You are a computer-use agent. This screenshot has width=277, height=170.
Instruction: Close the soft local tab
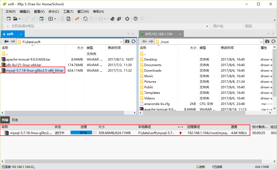pos(21,34)
